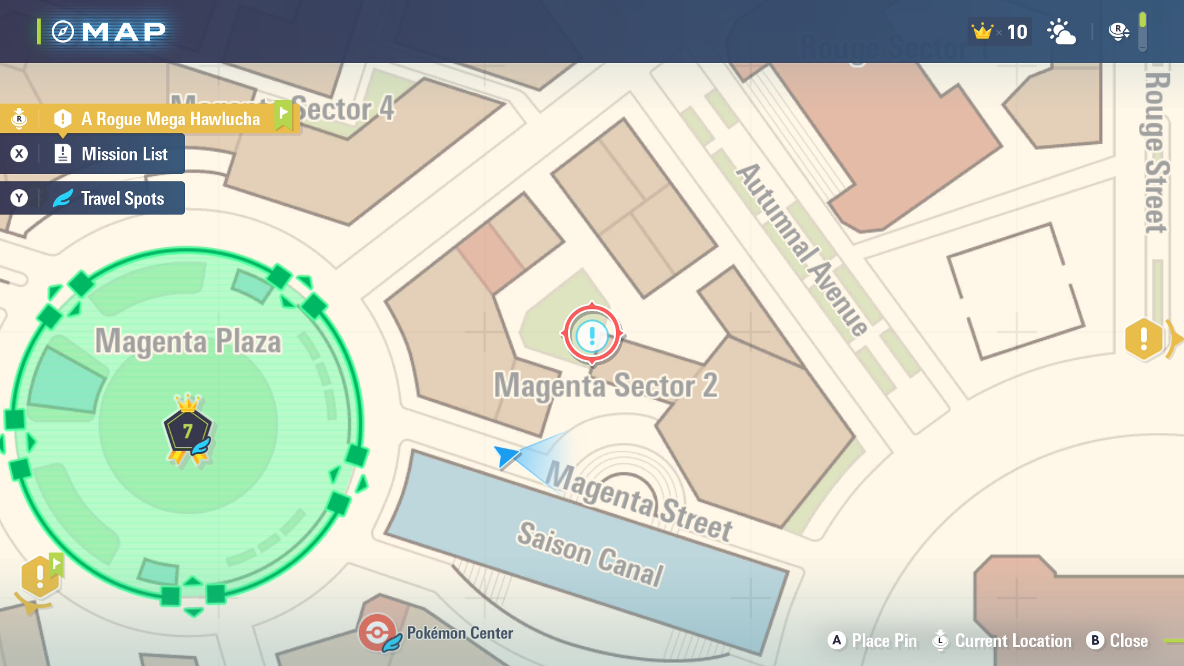Viewport: 1184px width, 666px height.
Task: Click the Place Pin button
Action: (x=872, y=641)
